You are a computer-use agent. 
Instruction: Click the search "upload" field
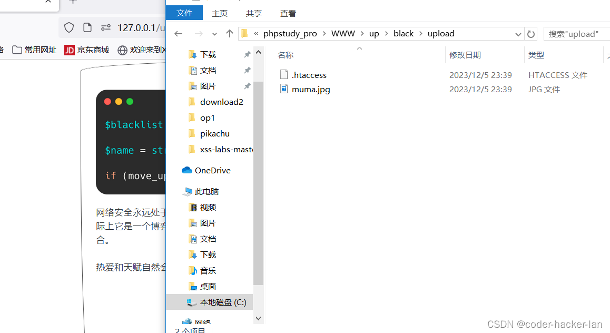pos(576,34)
